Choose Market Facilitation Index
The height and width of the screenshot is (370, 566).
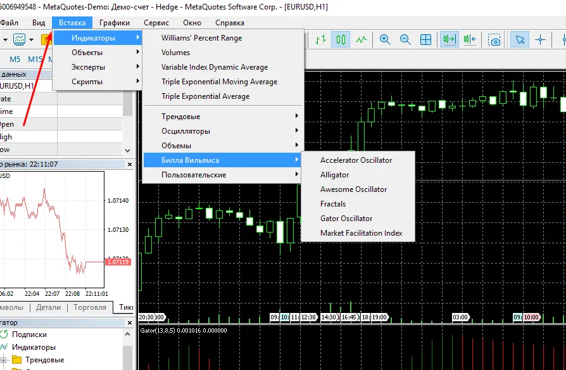(358, 233)
